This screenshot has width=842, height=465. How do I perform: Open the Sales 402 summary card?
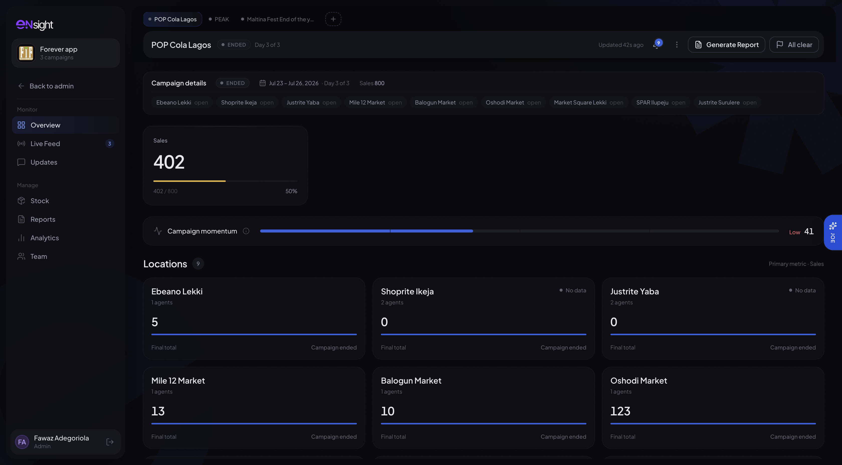click(x=225, y=166)
